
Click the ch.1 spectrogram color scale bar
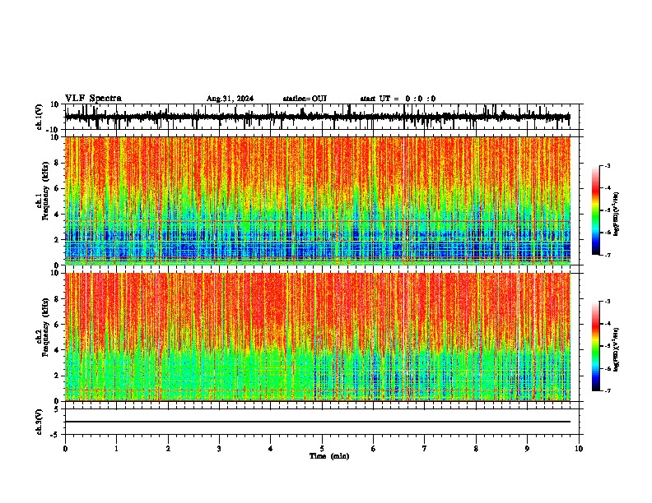click(595, 210)
